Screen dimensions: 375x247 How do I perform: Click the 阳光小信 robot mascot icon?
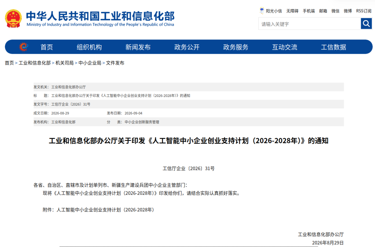[262, 10]
